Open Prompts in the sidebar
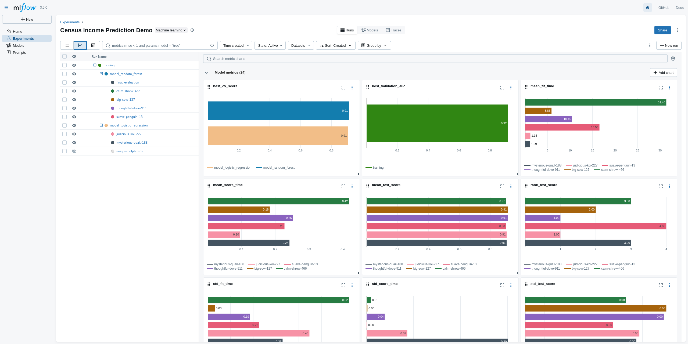The width and height of the screenshot is (688, 344). (x=19, y=52)
